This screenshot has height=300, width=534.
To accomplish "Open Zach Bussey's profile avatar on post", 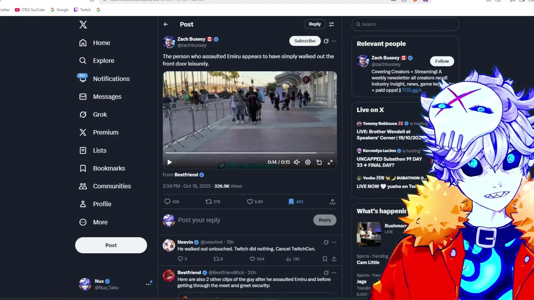I will click(x=169, y=42).
